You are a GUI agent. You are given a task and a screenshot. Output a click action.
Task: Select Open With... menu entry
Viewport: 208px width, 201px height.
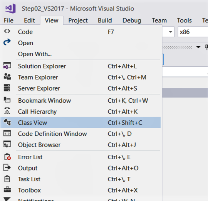81,54
